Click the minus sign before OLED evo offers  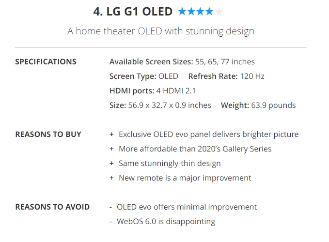point(111,207)
